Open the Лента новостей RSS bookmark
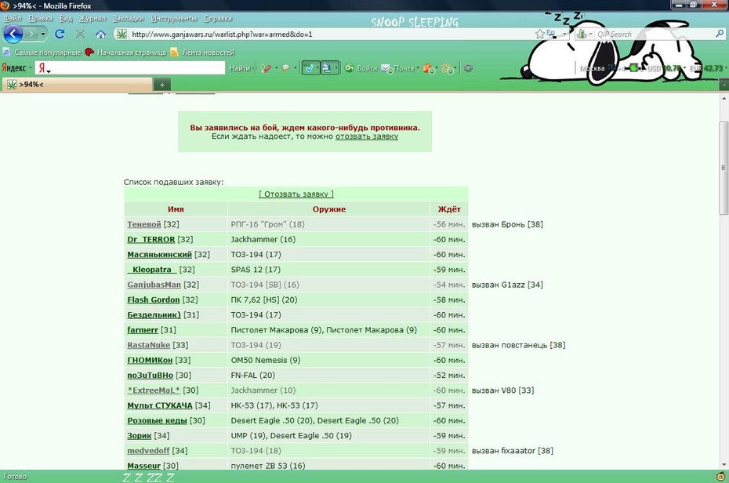Image resolution: width=729 pixels, height=483 pixels. [x=202, y=53]
